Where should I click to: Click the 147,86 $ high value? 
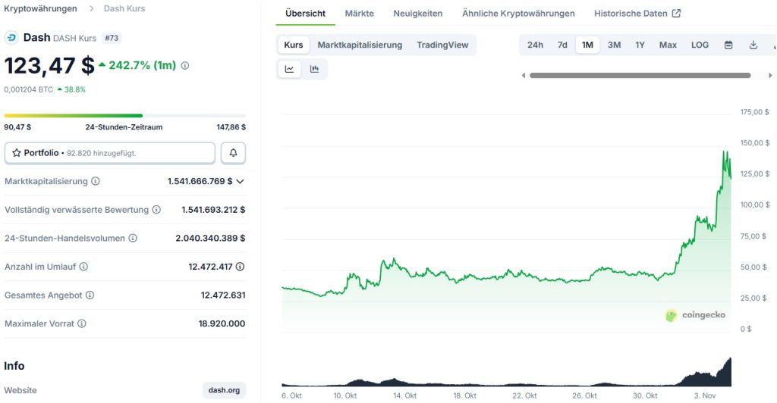(x=231, y=127)
